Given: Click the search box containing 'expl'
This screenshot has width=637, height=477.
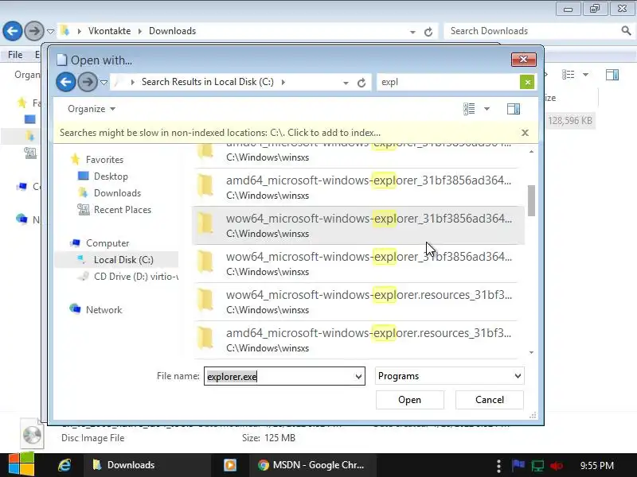Looking at the screenshot, I should pyautogui.click(x=448, y=82).
